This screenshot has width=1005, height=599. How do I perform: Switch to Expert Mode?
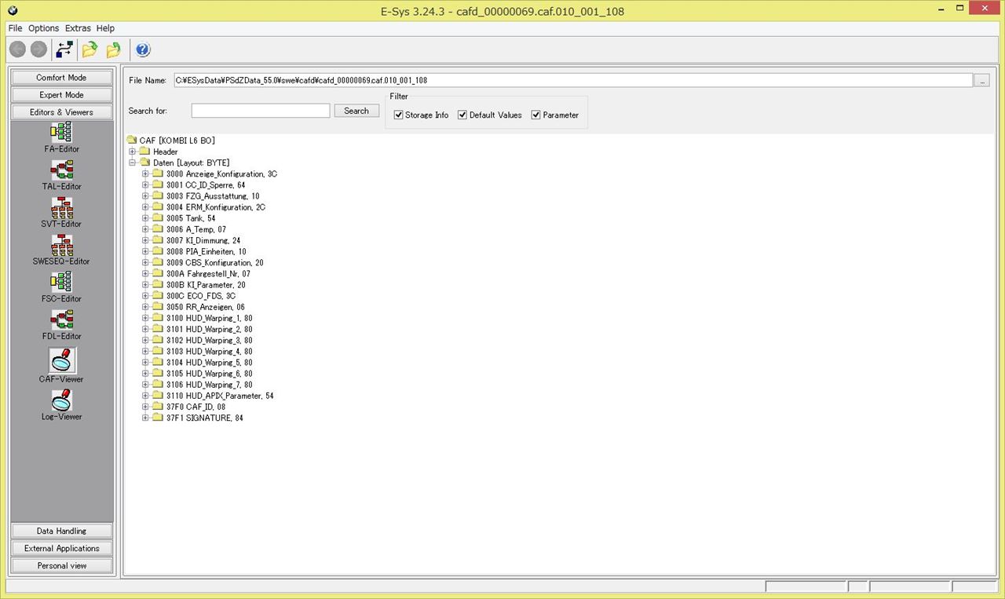click(x=62, y=95)
